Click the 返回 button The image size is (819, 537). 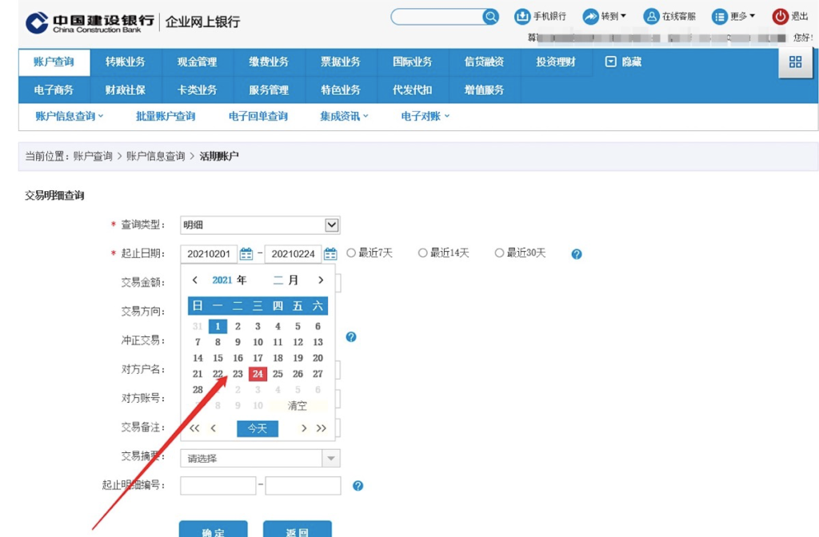298,530
